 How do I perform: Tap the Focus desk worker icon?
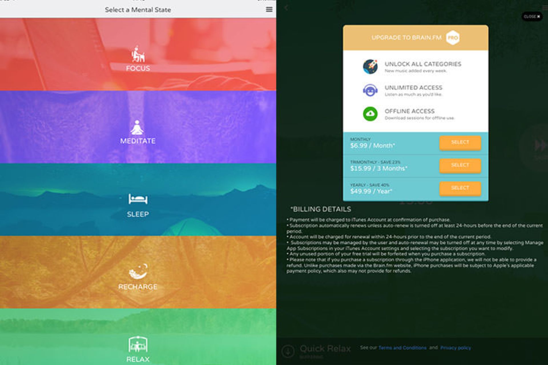(138, 54)
